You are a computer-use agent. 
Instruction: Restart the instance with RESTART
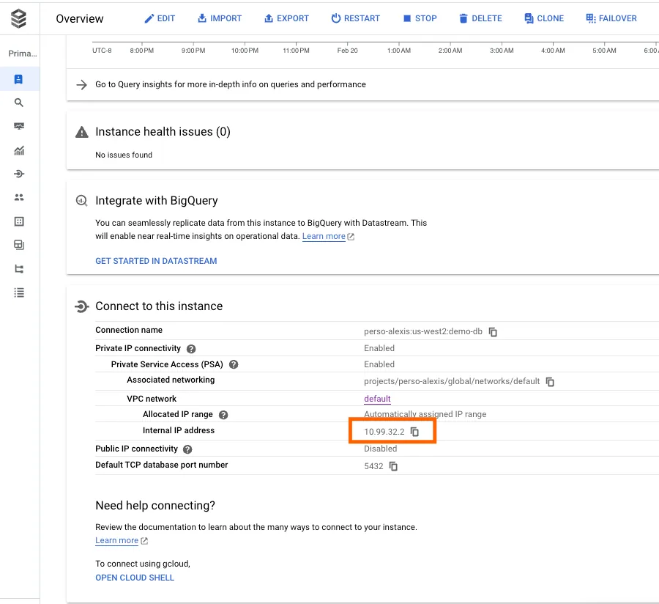pos(356,18)
